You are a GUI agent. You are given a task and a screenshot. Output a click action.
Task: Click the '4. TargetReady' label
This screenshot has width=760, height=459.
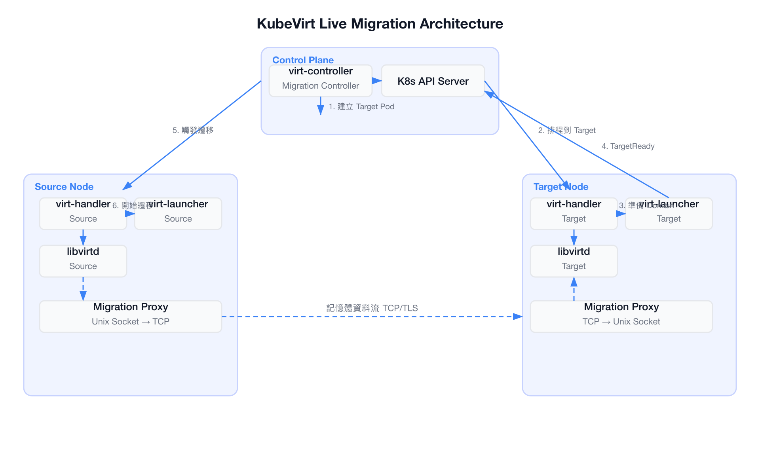coord(628,146)
